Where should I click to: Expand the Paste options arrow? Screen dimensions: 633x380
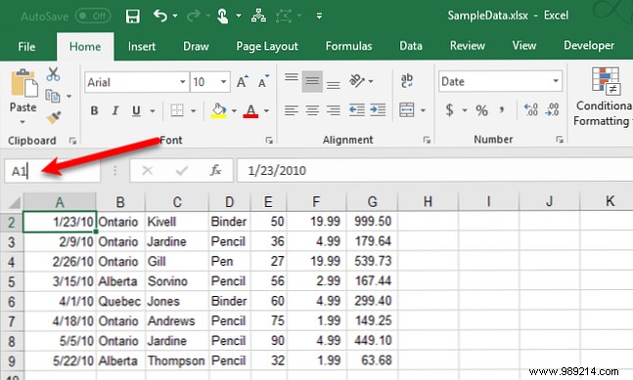click(x=23, y=122)
